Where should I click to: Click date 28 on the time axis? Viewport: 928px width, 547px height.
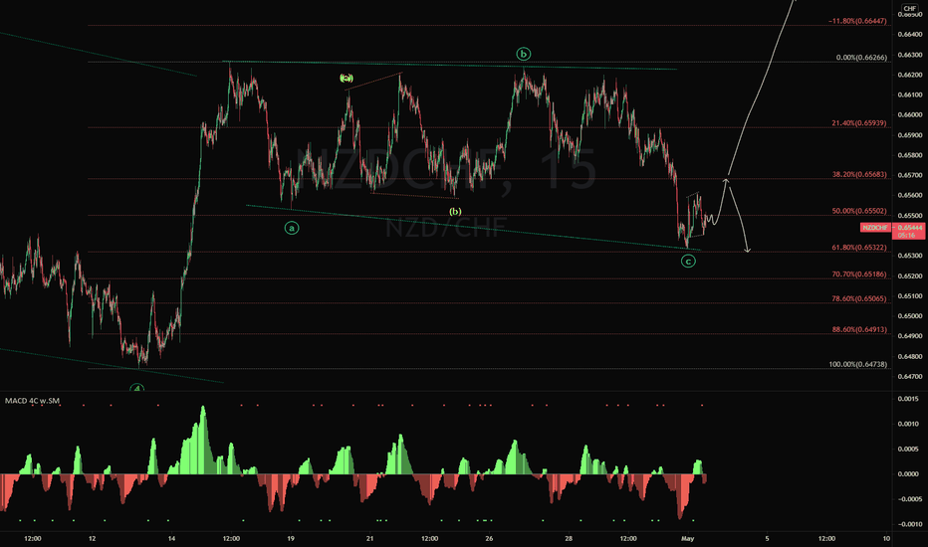[569, 539]
